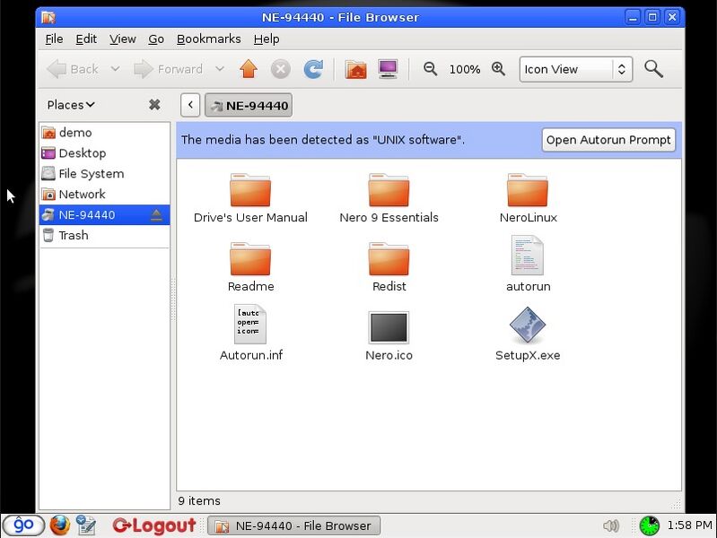Select the Redist folder
717x538 pixels.
coord(389,267)
